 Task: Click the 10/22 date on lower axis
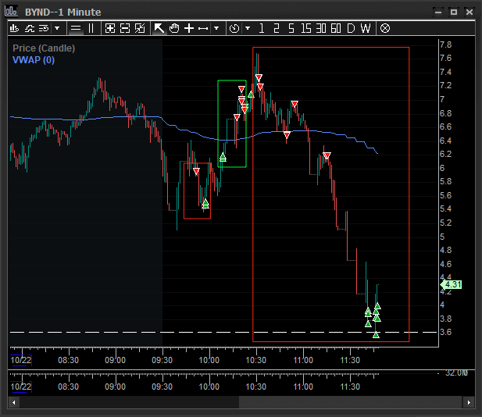(x=21, y=387)
